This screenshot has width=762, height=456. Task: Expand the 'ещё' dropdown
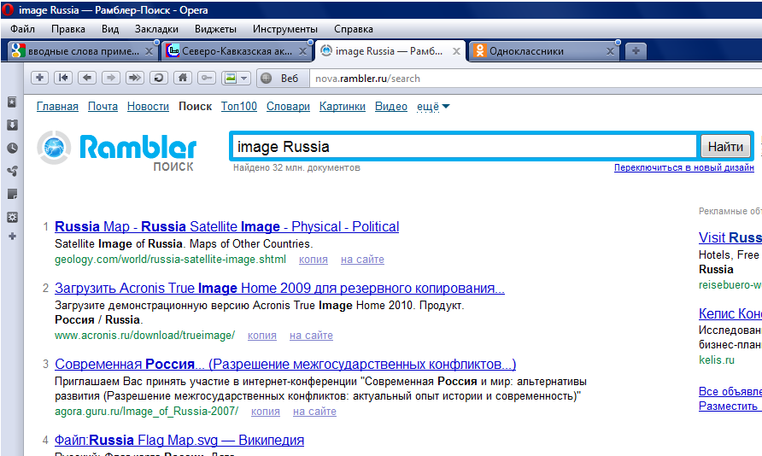(x=433, y=107)
